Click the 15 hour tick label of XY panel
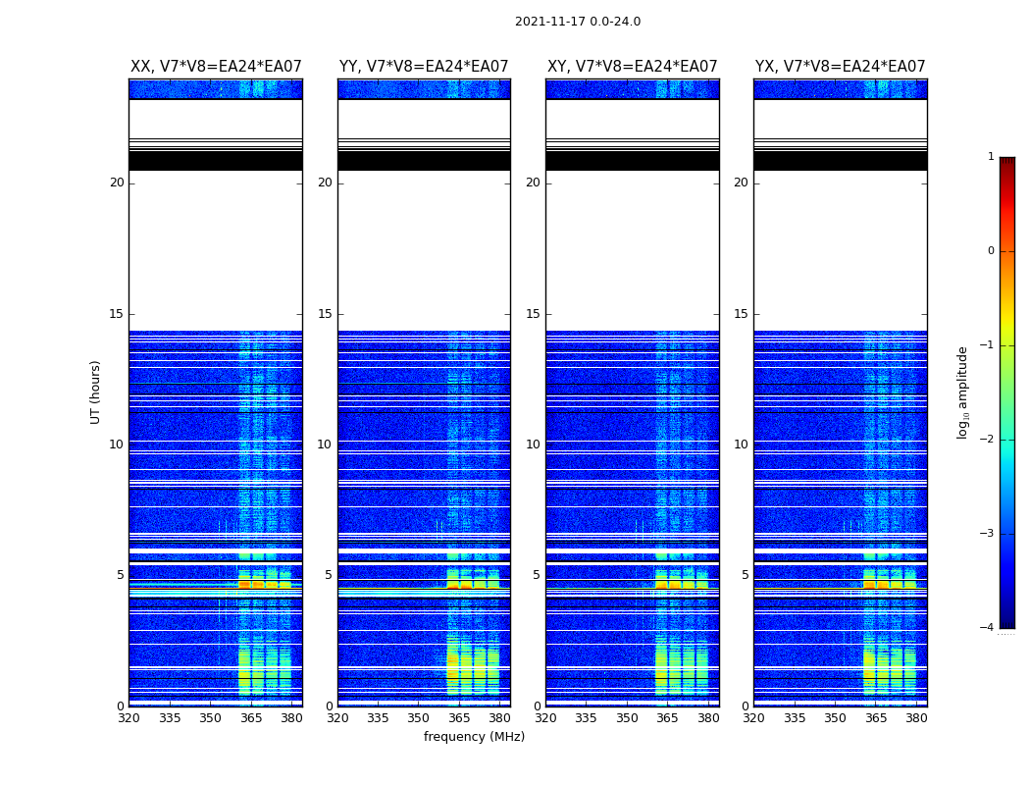 [x=533, y=313]
